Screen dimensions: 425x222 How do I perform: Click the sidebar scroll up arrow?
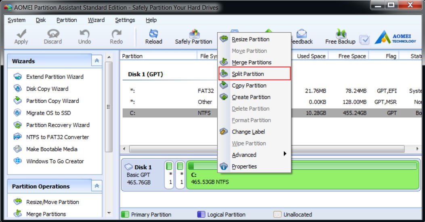(x=109, y=57)
